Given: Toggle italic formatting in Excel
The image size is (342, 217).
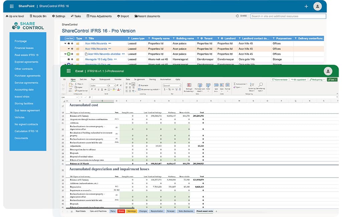Looking at the screenshot, I should coord(95,89).
